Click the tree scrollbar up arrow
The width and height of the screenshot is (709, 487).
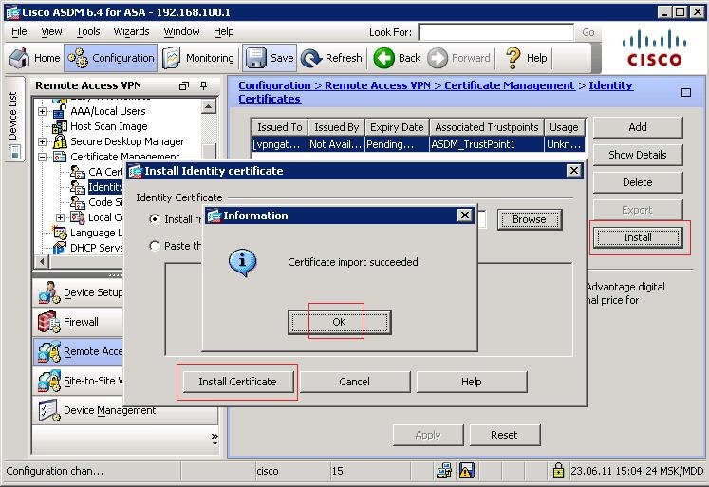tap(208, 106)
